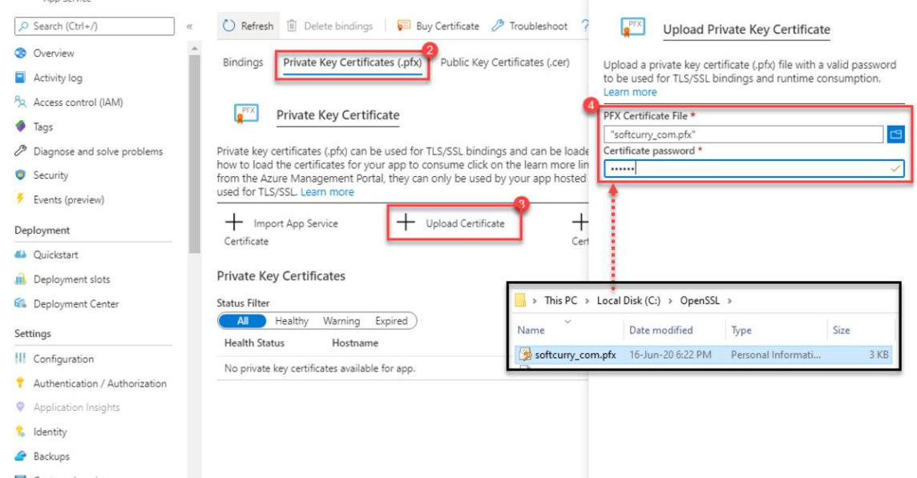Click the Certificate password field
The width and height of the screenshot is (917, 478).
click(753, 169)
